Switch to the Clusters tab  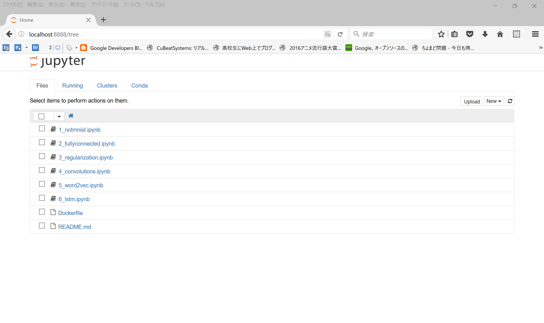pos(107,86)
